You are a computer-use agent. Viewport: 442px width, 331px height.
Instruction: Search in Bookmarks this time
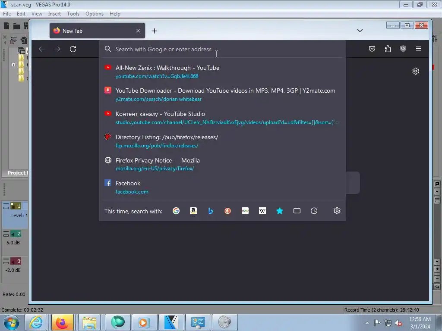tap(280, 211)
